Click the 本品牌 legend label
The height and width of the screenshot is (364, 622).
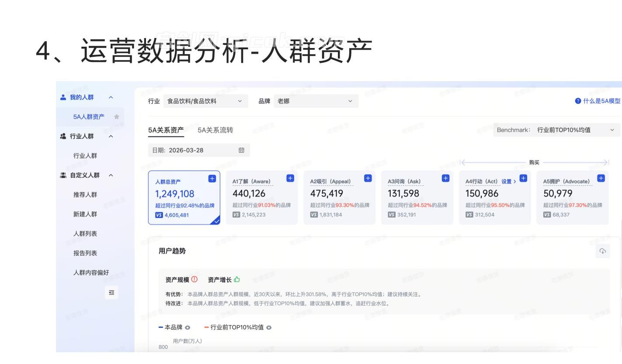click(x=174, y=327)
